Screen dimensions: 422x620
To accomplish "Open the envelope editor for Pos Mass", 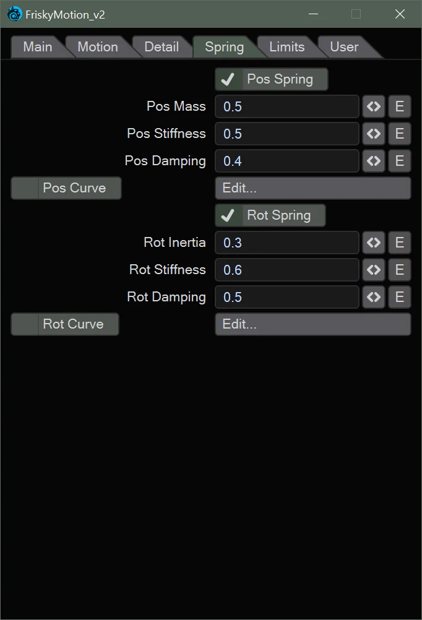I will click(399, 106).
